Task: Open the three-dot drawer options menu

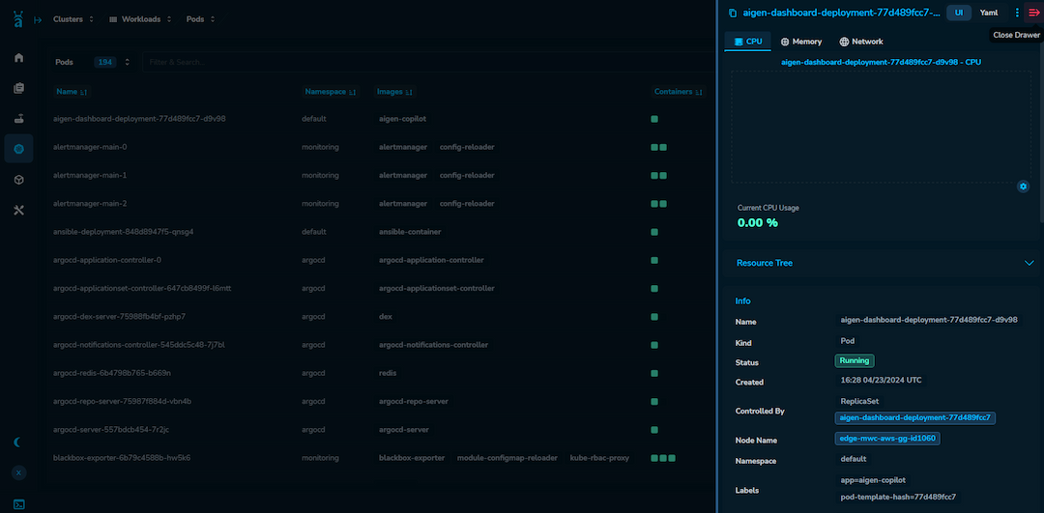Action: (x=1017, y=13)
